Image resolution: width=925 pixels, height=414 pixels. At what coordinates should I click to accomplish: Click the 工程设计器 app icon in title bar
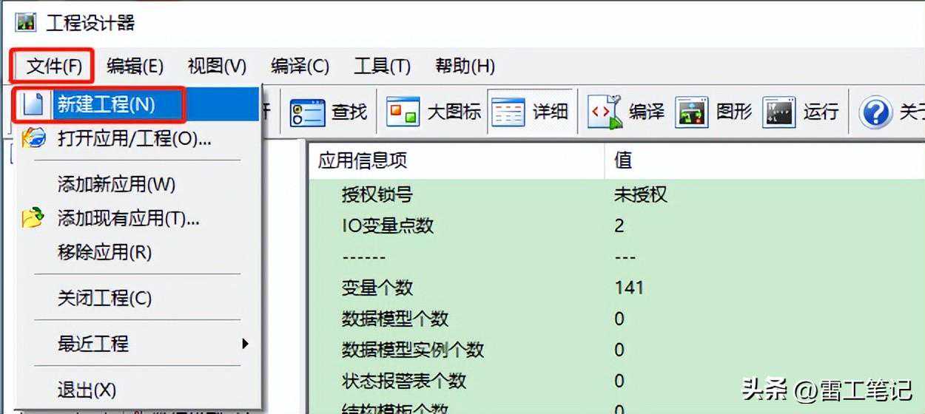(25, 22)
